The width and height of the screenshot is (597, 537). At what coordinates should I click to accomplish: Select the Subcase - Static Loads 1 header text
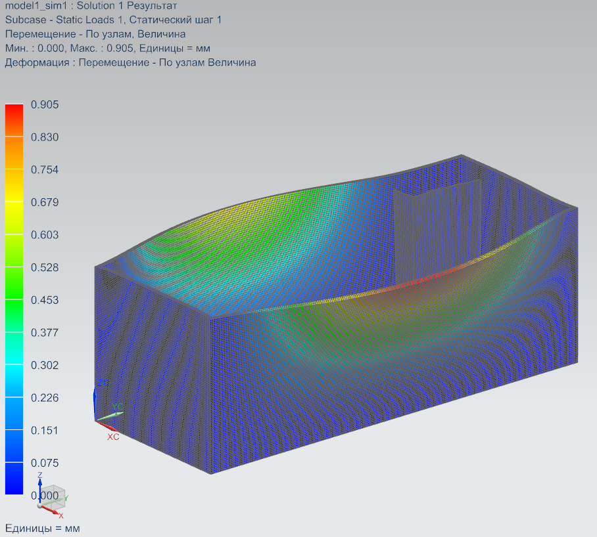coord(113,20)
